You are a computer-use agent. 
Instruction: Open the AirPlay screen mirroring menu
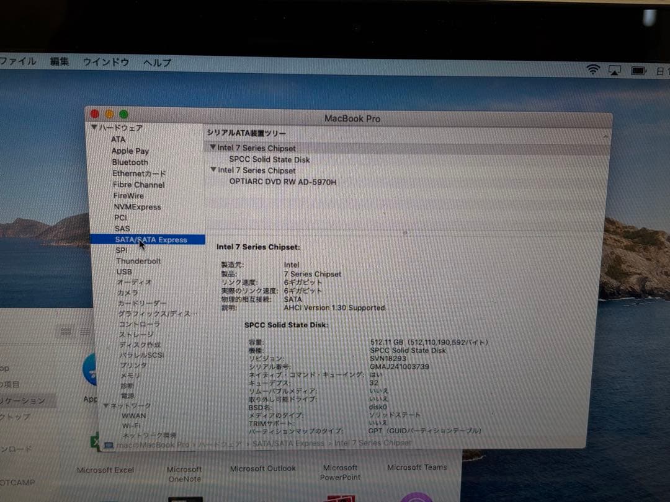614,69
